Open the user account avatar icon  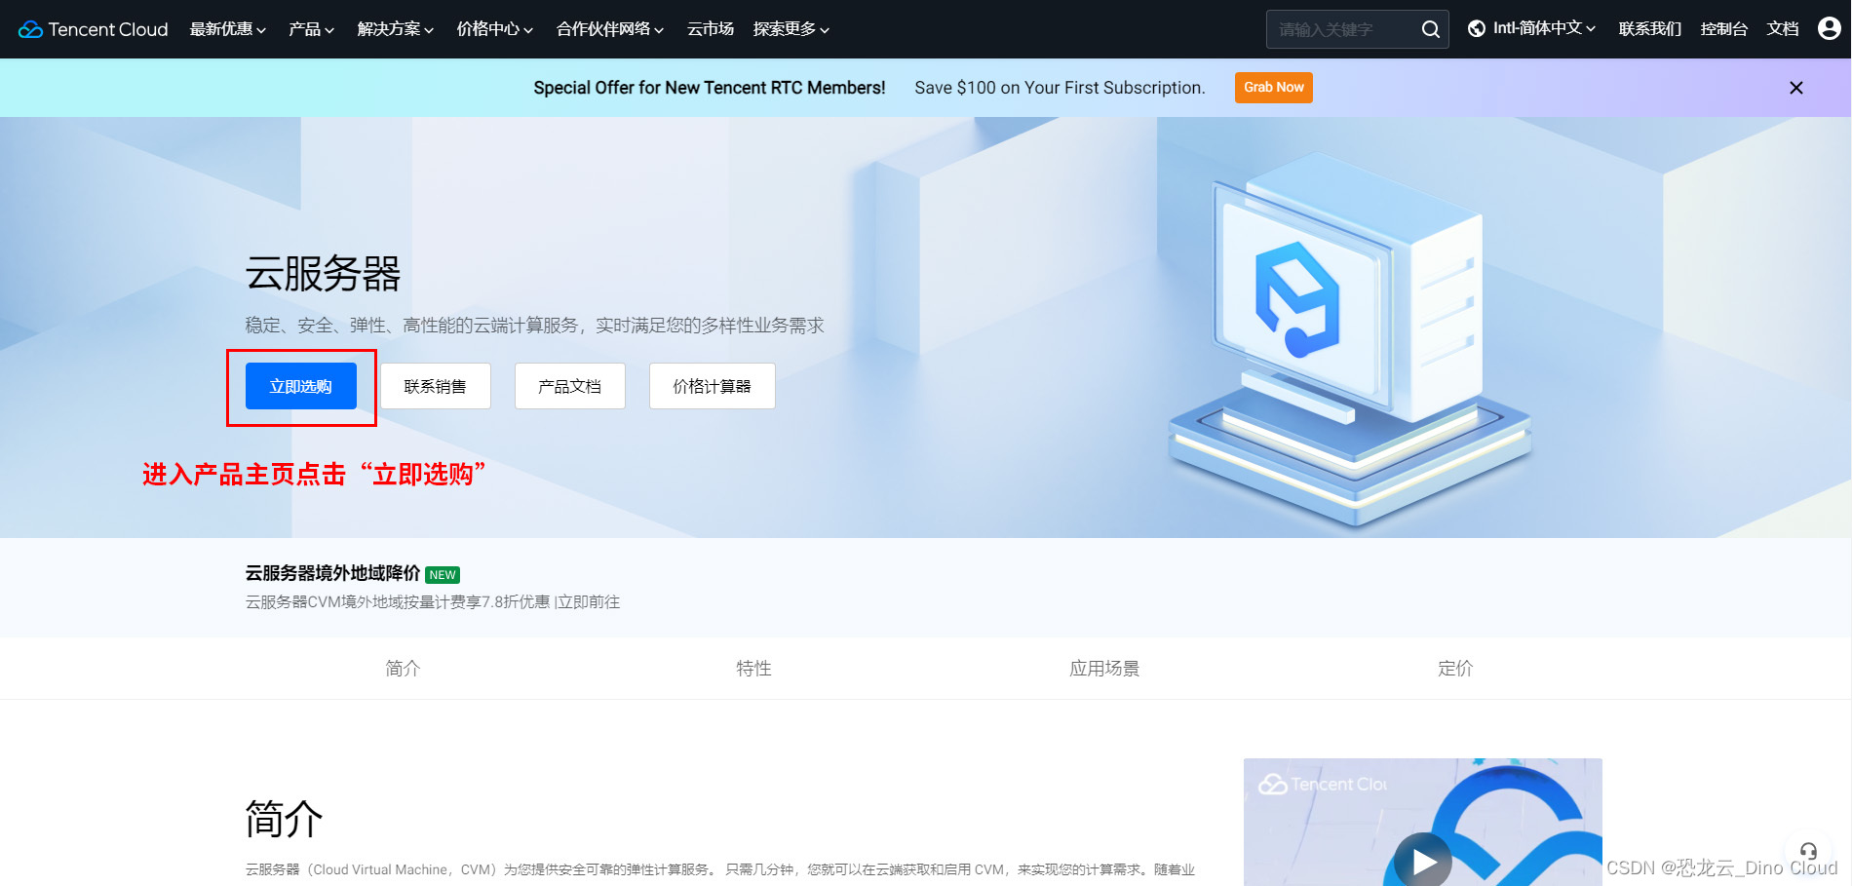tap(1829, 29)
